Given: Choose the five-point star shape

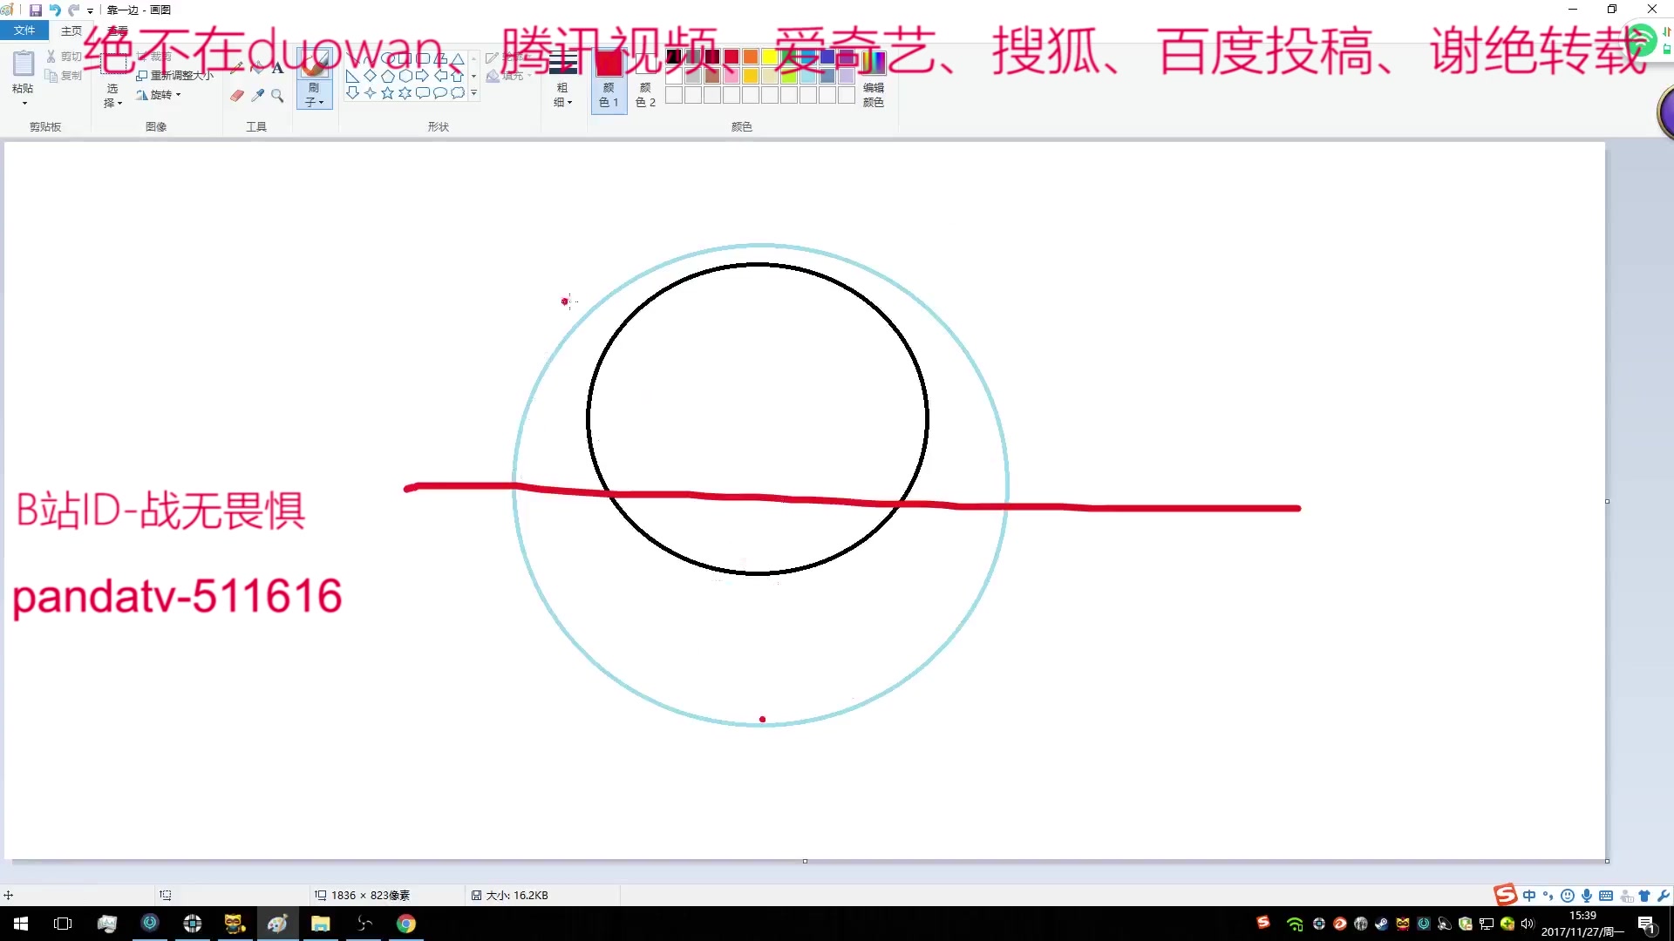Looking at the screenshot, I should (387, 92).
